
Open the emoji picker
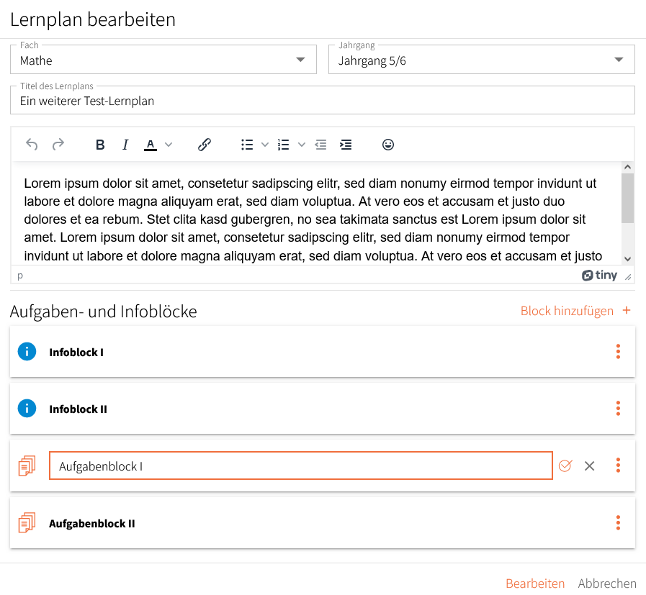[x=388, y=145]
